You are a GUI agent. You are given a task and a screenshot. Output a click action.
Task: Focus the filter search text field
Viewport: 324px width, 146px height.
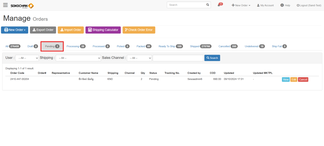178,58
